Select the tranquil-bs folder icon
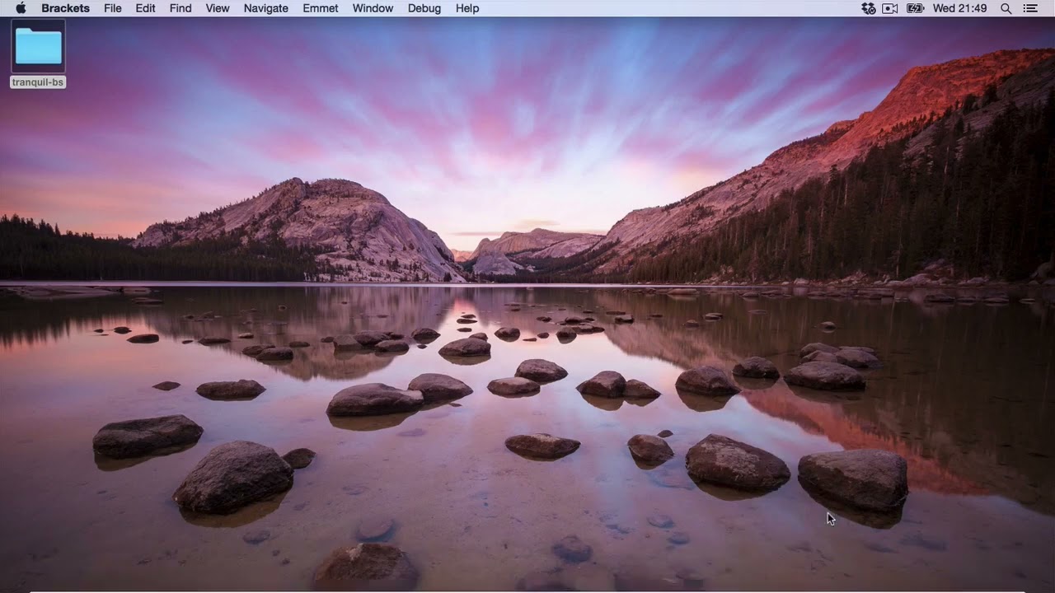Image resolution: width=1055 pixels, height=593 pixels. 38,46
